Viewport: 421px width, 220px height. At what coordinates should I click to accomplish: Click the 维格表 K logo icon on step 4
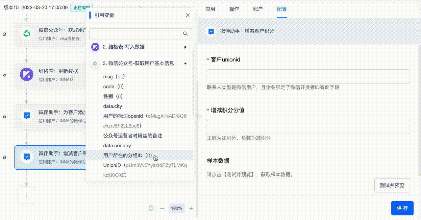[x=26, y=74]
